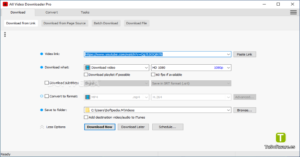300x157 pixels.
Task: Tick 60 fps if available checkbox
Action: (153, 75)
